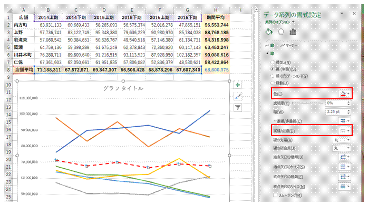This screenshot has width=368, height=205.
Task: Open the 線の先端(A) cap type dropdown
Action: coord(342,140)
